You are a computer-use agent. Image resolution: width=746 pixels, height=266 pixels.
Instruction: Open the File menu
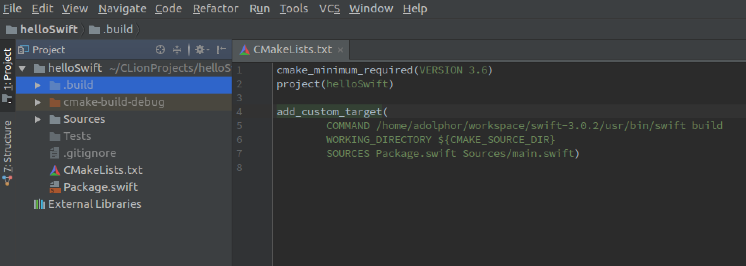(12, 9)
